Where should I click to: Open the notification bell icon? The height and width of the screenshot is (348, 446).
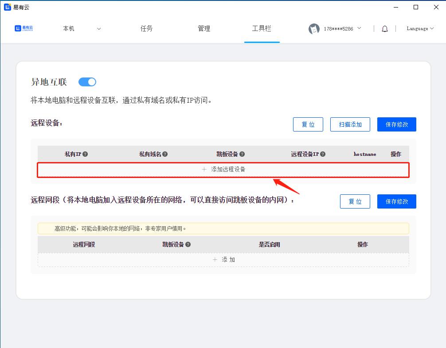(x=385, y=29)
